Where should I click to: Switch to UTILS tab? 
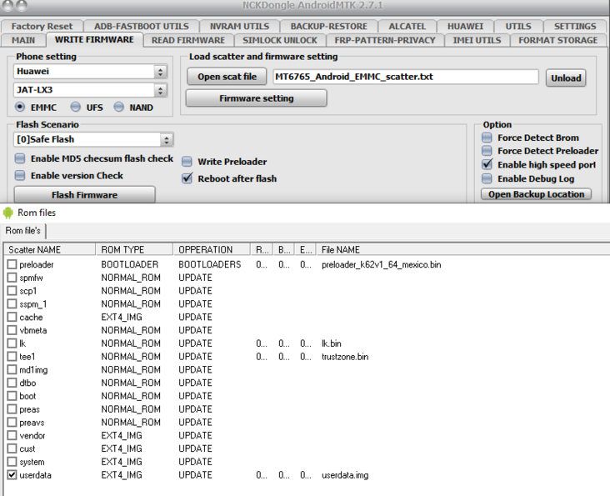click(518, 27)
